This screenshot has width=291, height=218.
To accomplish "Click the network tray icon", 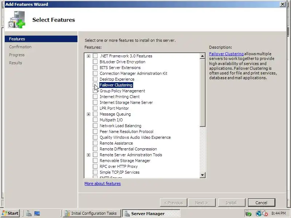I will [x=258, y=214].
